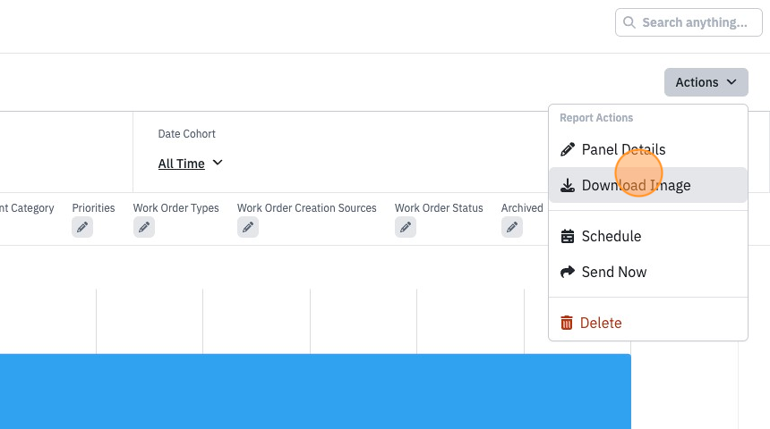Screen dimensions: 770x429
Task: Edit the Archived filter pencil icon
Action: 512,227
